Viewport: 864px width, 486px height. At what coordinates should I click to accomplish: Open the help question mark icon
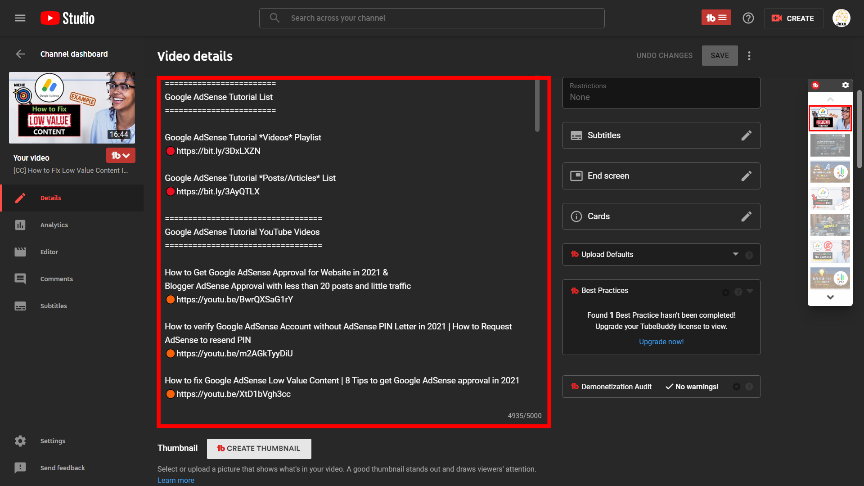tap(748, 18)
